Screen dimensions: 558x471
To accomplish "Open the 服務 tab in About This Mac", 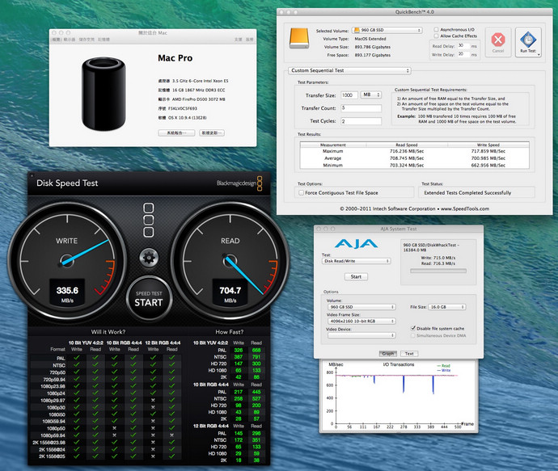I will [x=249, y=40].
